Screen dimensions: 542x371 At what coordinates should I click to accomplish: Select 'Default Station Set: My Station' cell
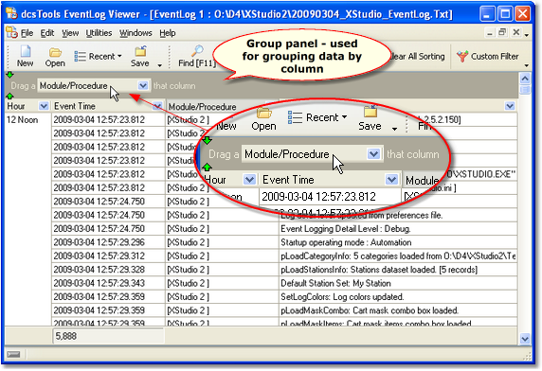[x=398, y=283]
